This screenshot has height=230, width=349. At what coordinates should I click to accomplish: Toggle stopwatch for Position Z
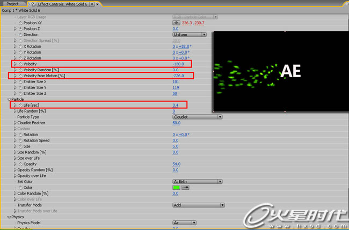(20, 29)
